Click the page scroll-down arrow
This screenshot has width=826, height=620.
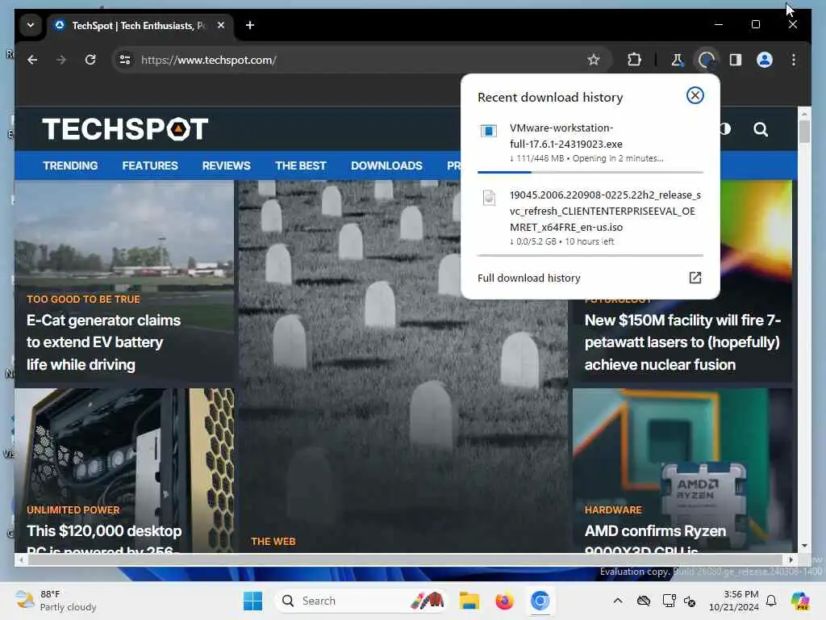tap(804, 547)
